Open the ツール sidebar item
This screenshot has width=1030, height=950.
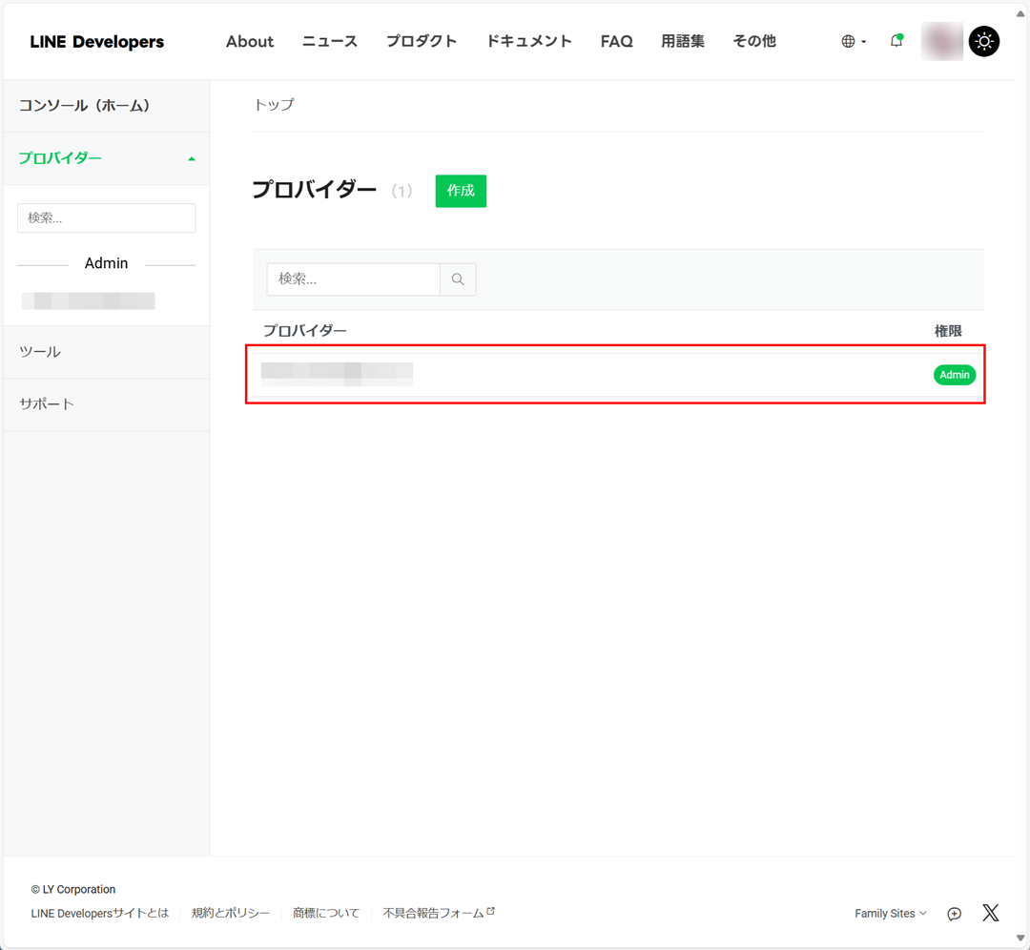[x=107, y=352]
